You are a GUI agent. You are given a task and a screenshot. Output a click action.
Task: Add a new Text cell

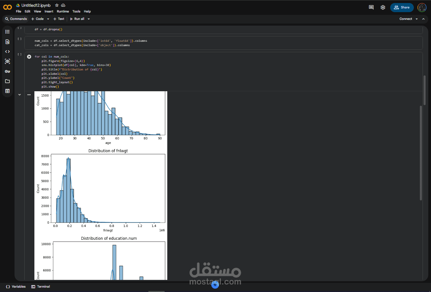click(x=59, y=19)
